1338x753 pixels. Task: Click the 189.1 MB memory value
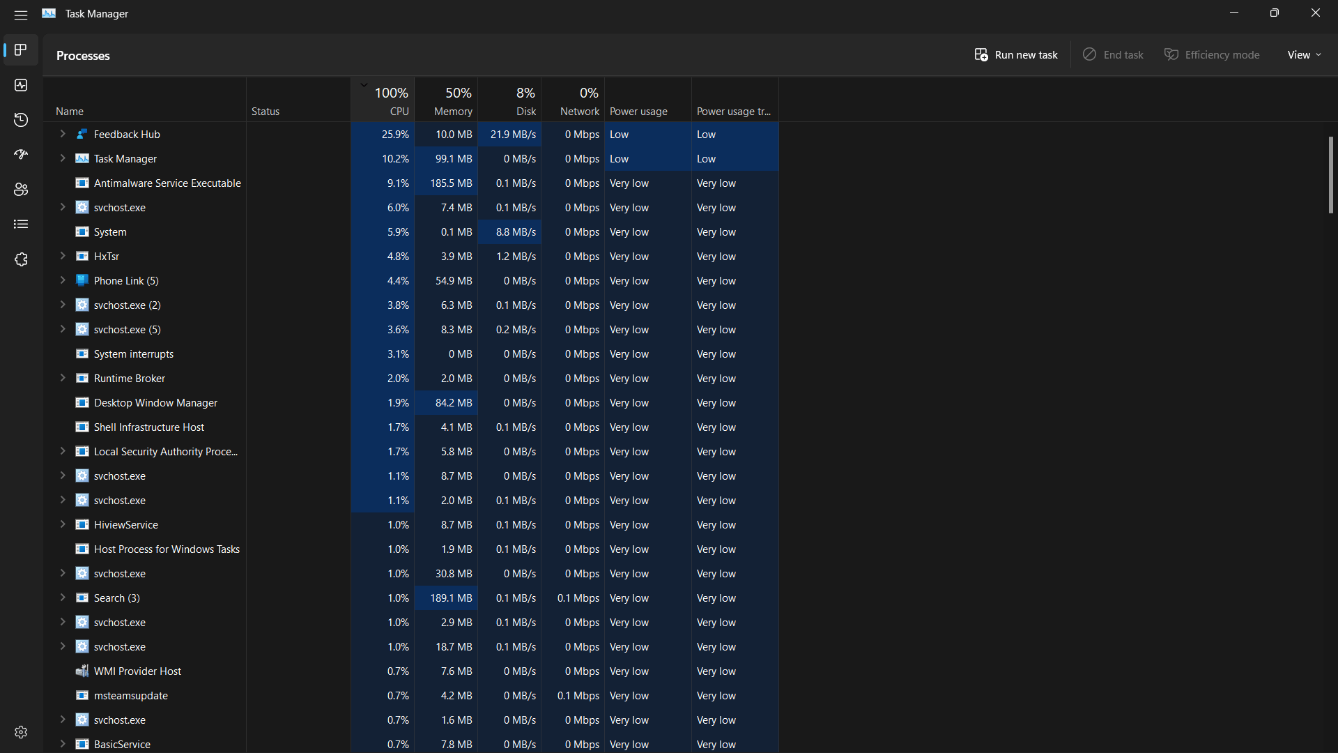point(446,598)
